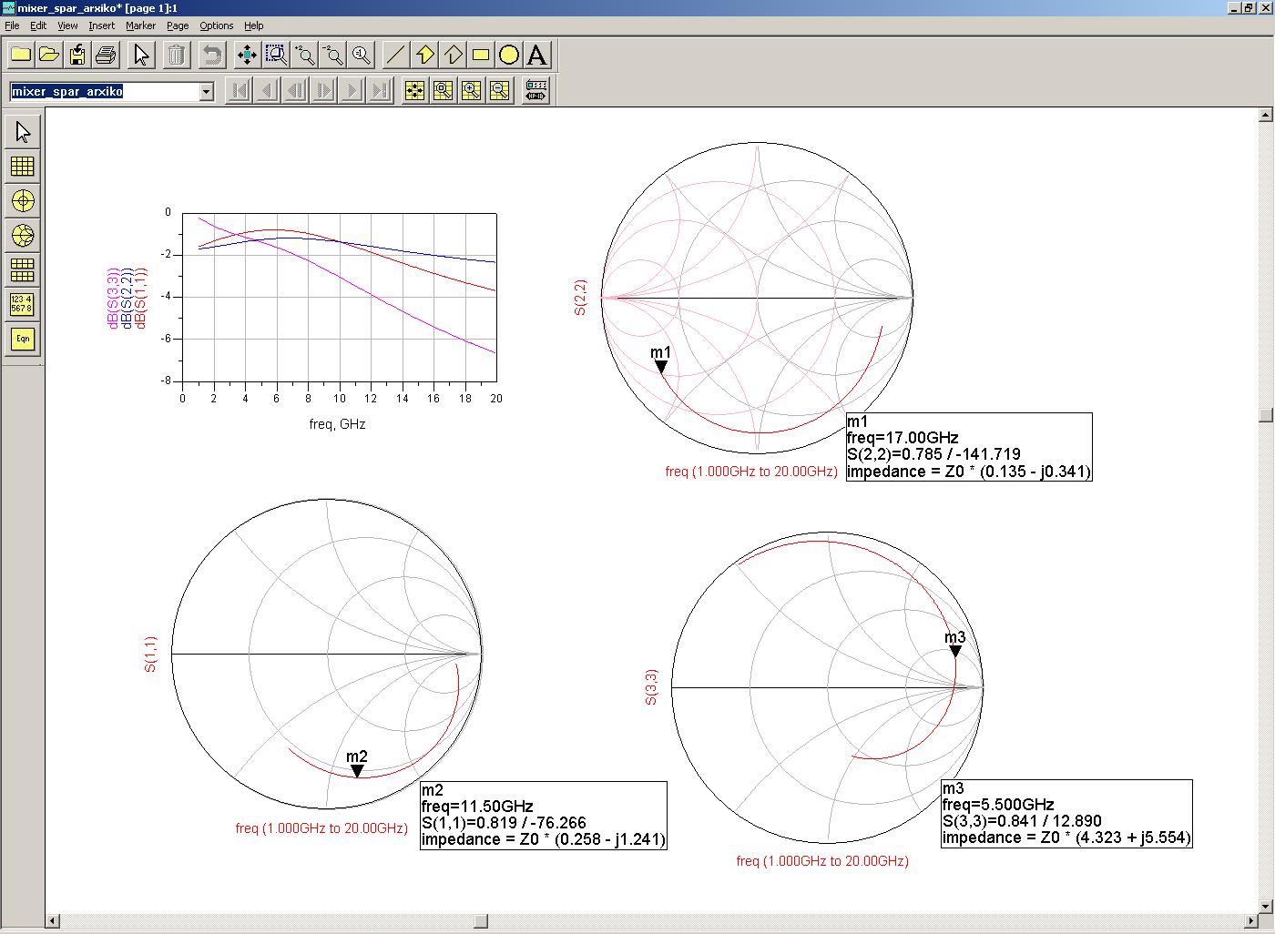
Task: Open an existing data display file
Action: click(49, 55)
